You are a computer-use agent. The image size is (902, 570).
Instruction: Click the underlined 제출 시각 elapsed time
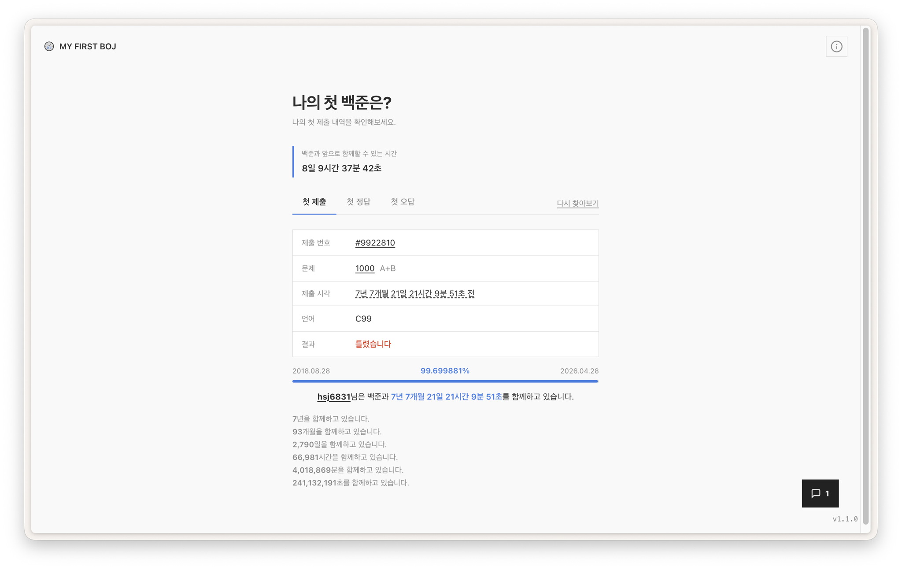[x=414, y=293]
